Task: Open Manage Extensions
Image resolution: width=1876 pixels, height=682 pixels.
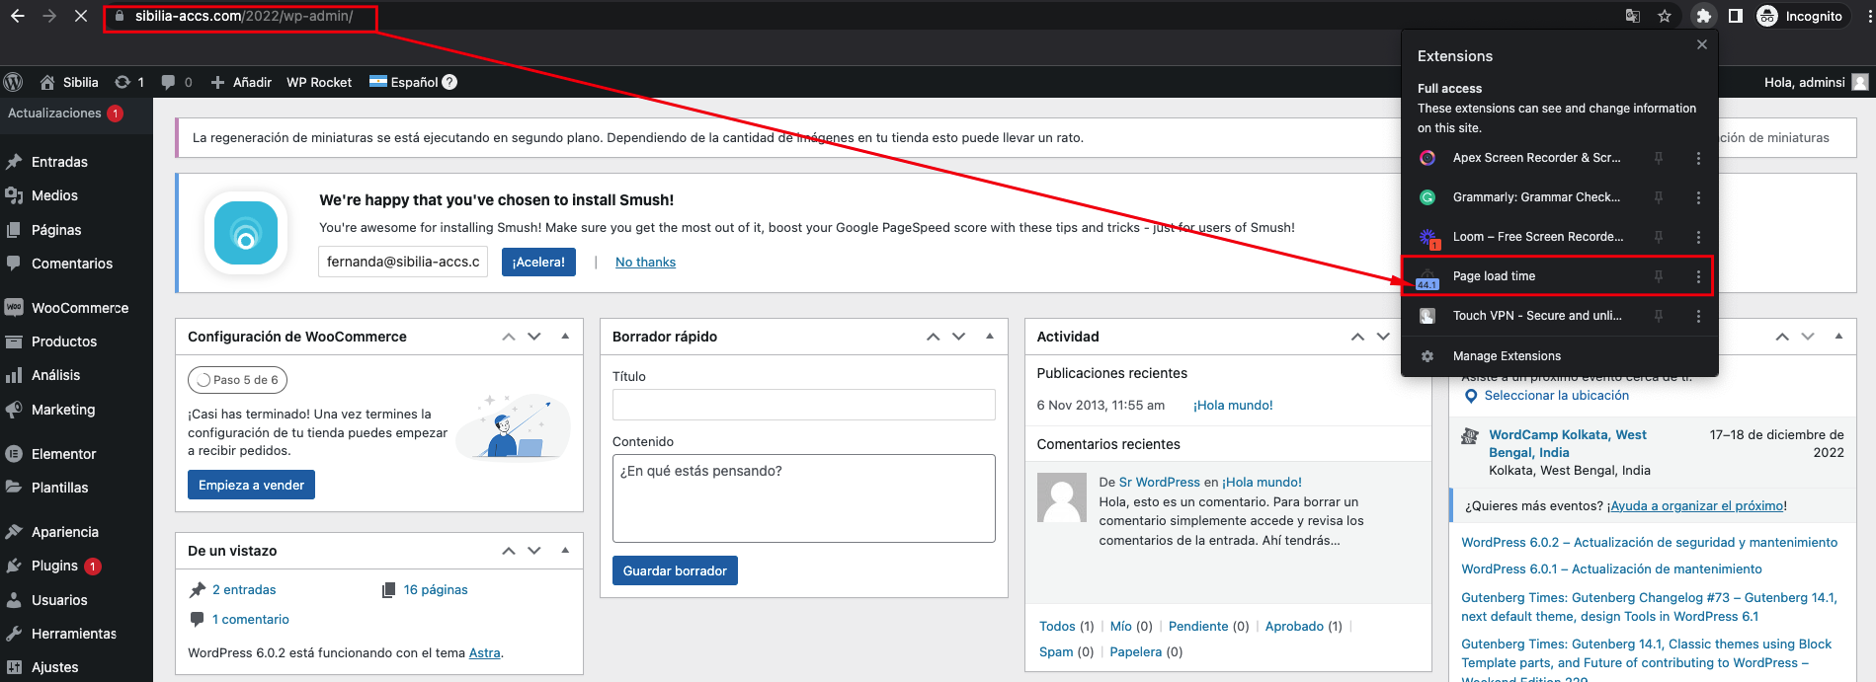Action: 1507,356
